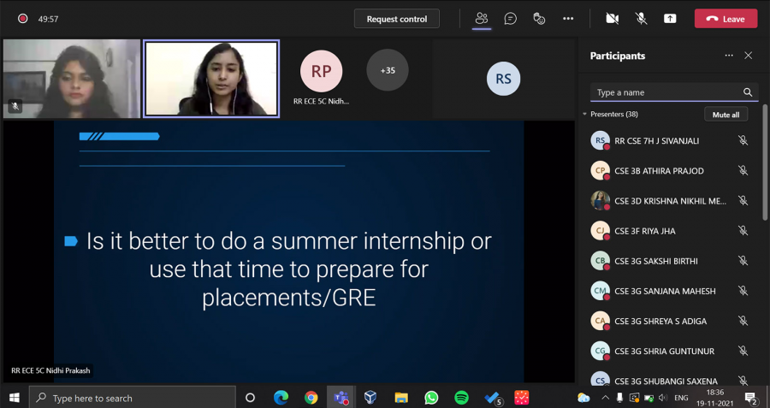Toggle the camera on
Viewport: 770px width, 408px height.
pos(612,18)
